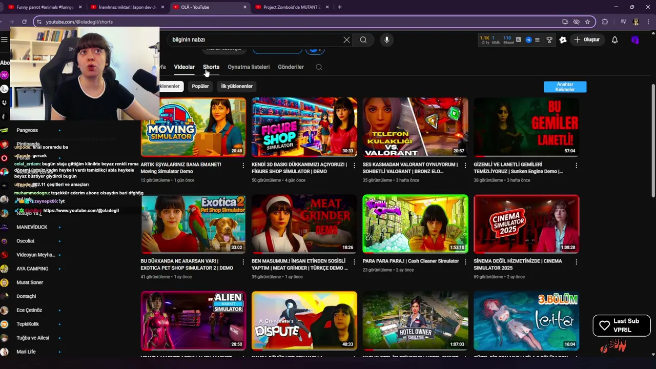
Task: Open more options for Cash Cleaner Simulator video
Action: (465, 262)
